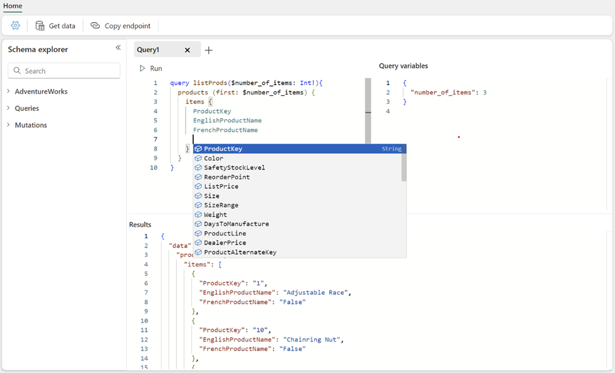Image resolution: width=615 pixels, height=373 pixels.
Task: Select the ProductAlternateKey suggestion icon
Action: point(198,252)
